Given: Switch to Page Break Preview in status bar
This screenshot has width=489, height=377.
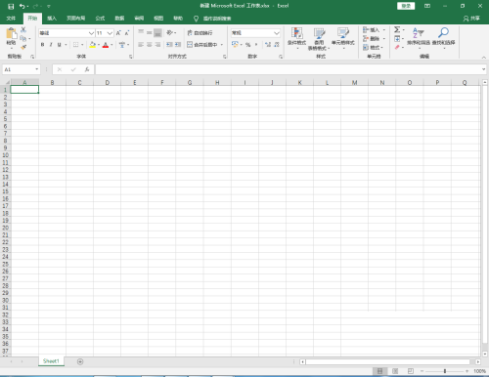Looking at the screenshot, I should tap(411, 371).
